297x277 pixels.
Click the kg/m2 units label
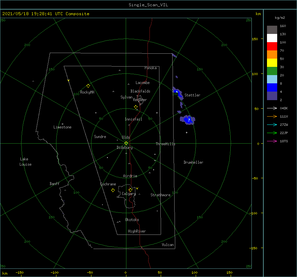tap(280, 17)
